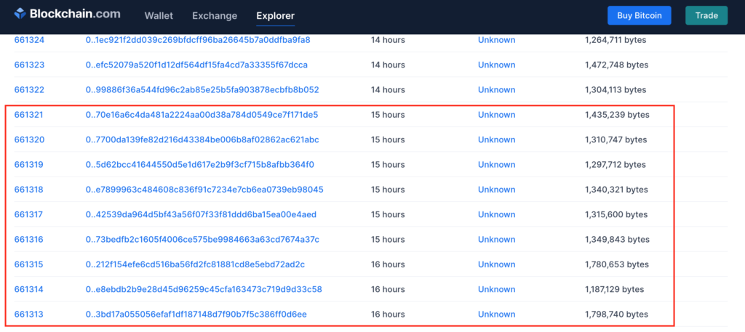745x332 pixels.
Task: Open block hash starting 0..70e16a6c4da
Action: tap(202, 115)
